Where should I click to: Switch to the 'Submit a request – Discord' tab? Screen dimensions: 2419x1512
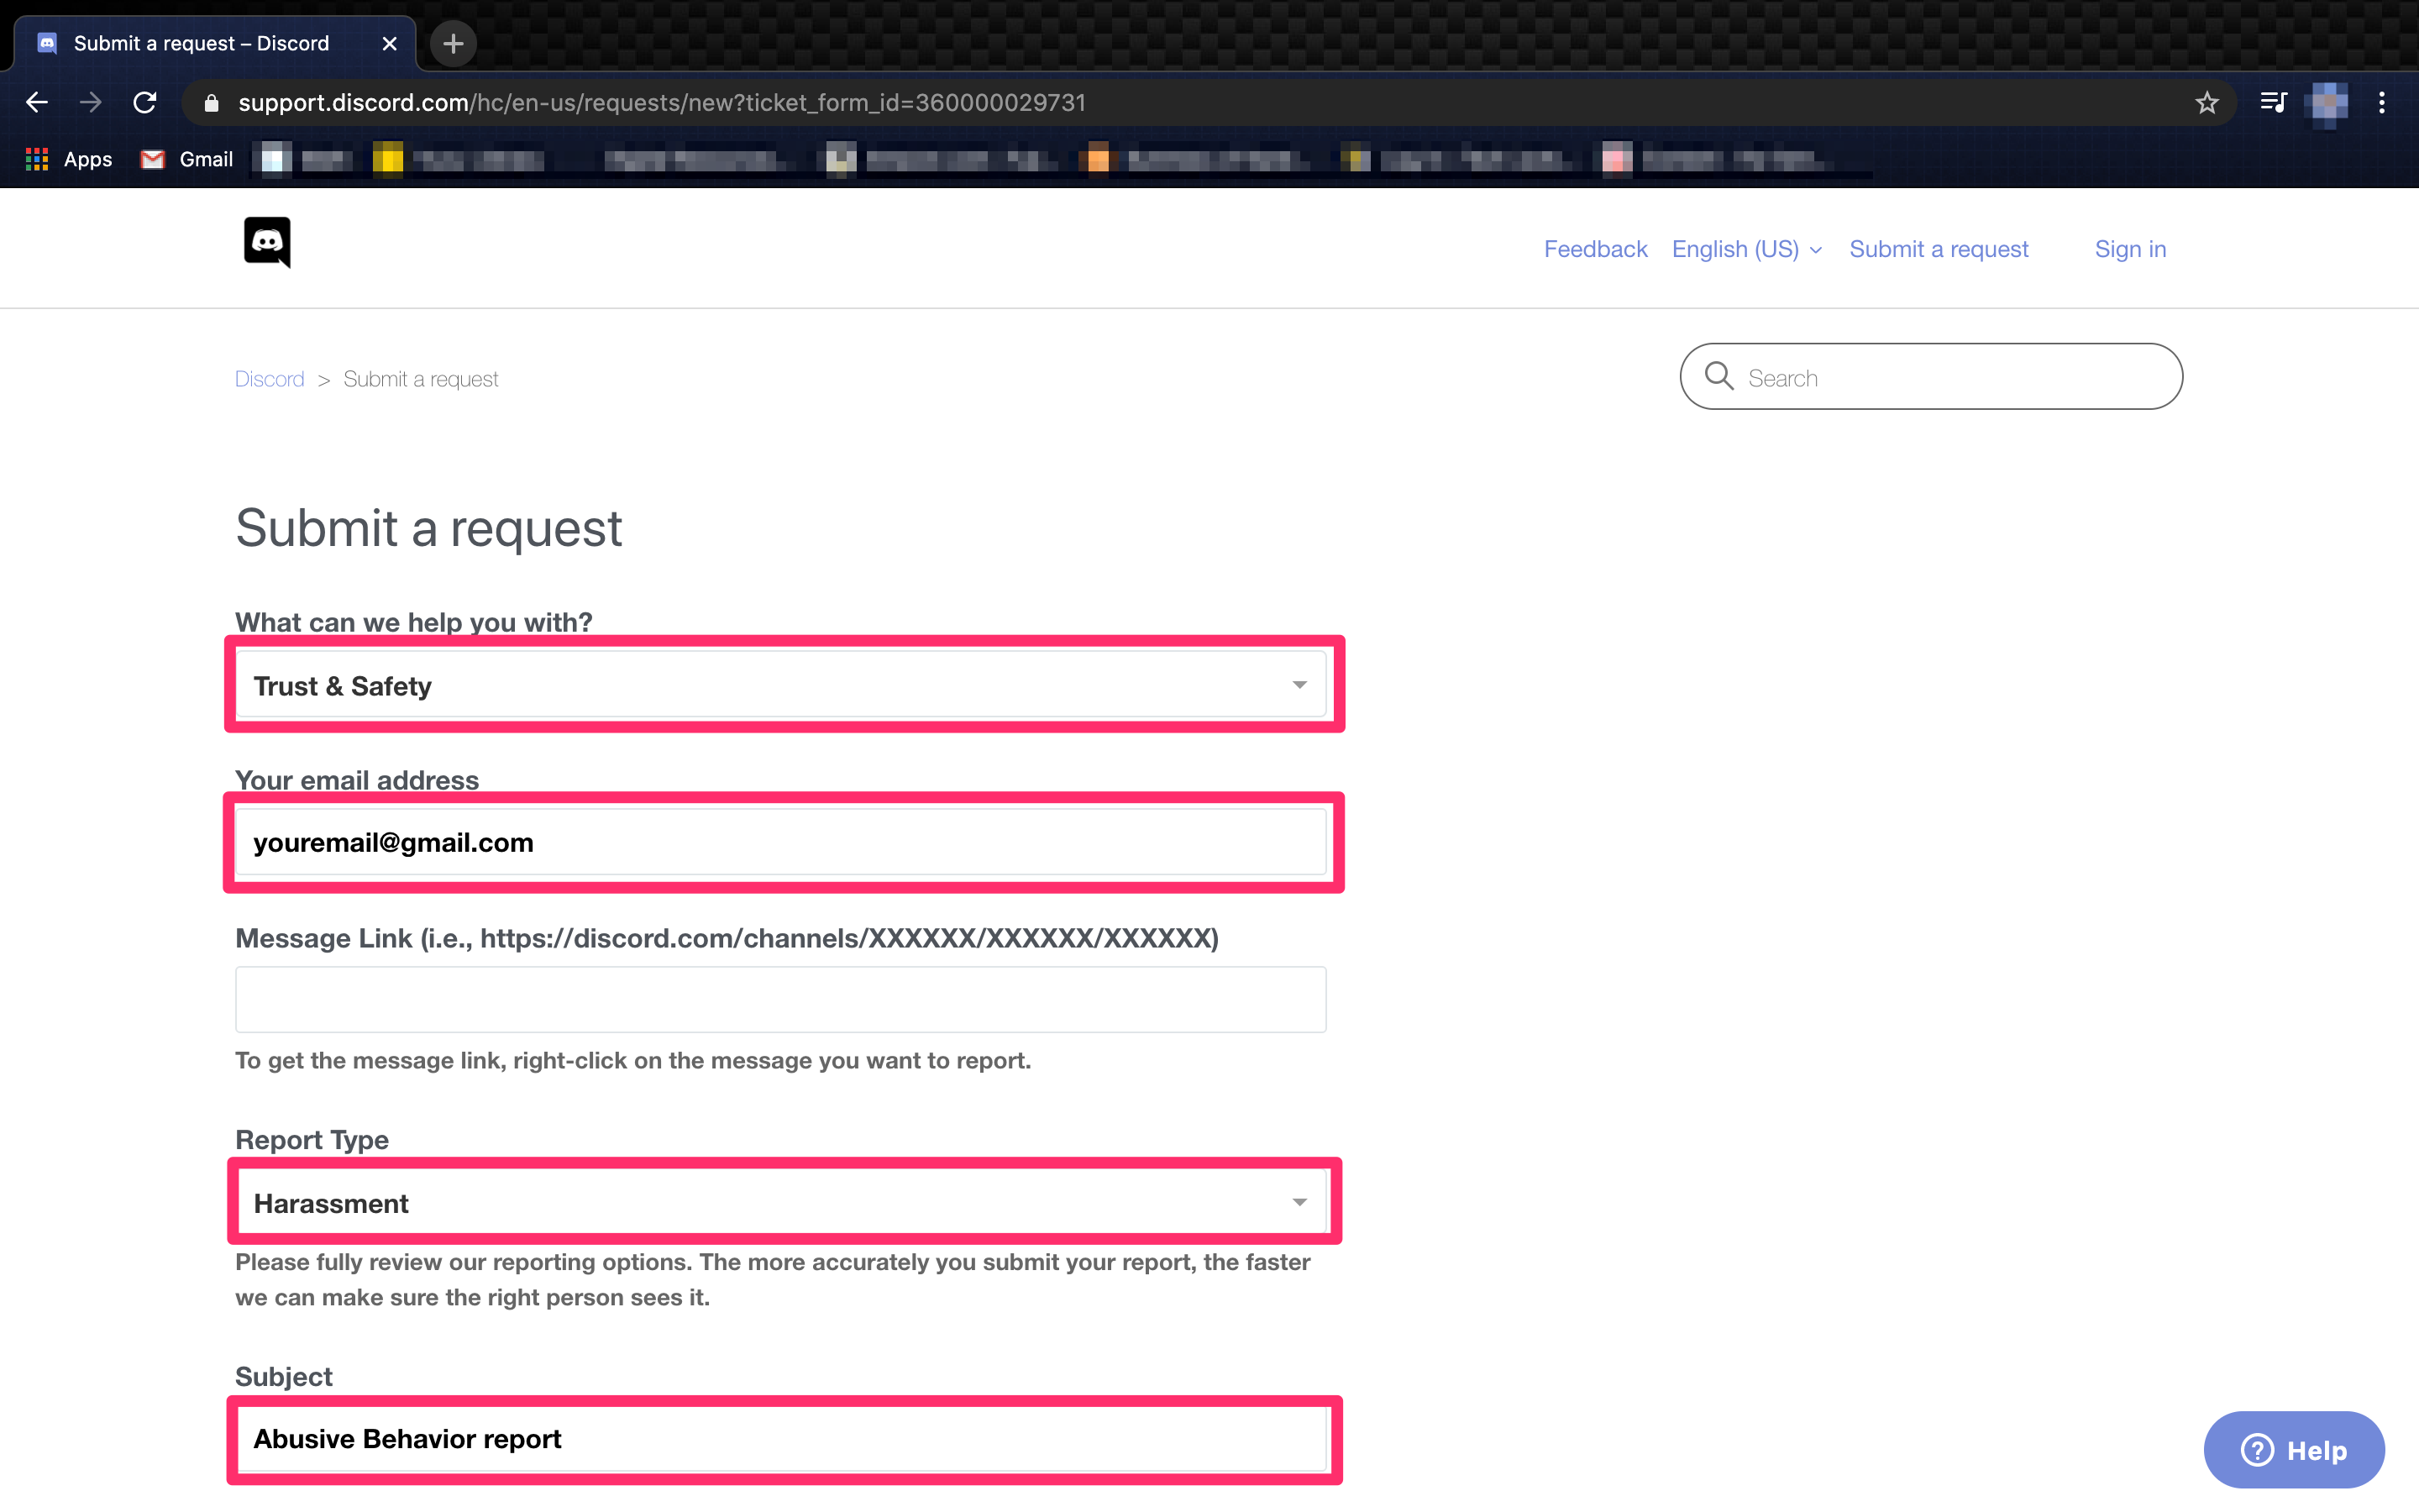[x=200, y=43]
